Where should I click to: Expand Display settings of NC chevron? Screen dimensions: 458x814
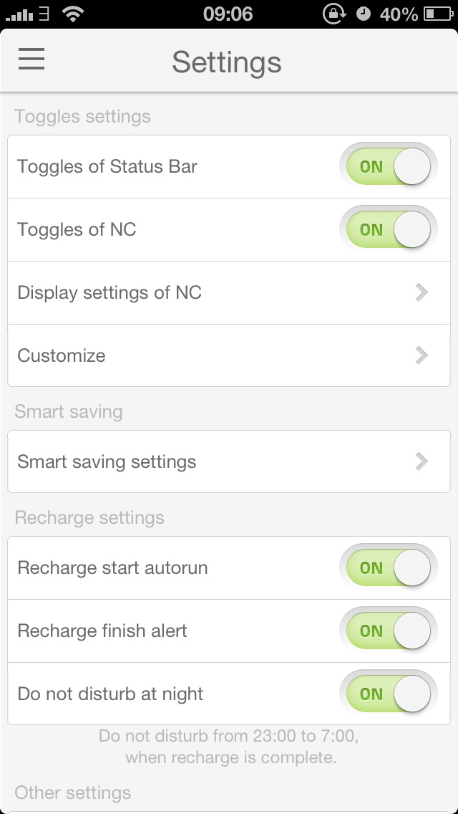point(422,292)
